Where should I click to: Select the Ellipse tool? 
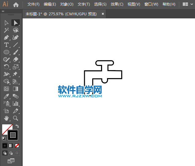[x=6, y=52]
